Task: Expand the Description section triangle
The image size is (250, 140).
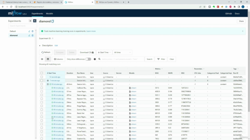Action: [40, 45]
